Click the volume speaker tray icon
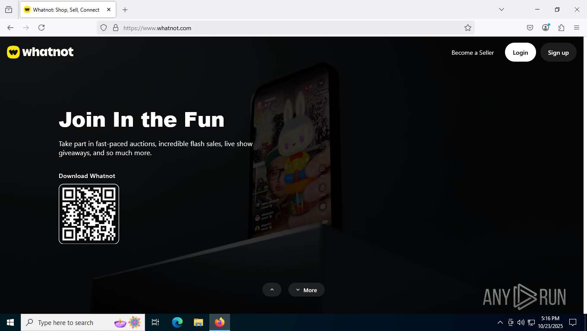Screen dimensions: 587x331 coord(521,322)
